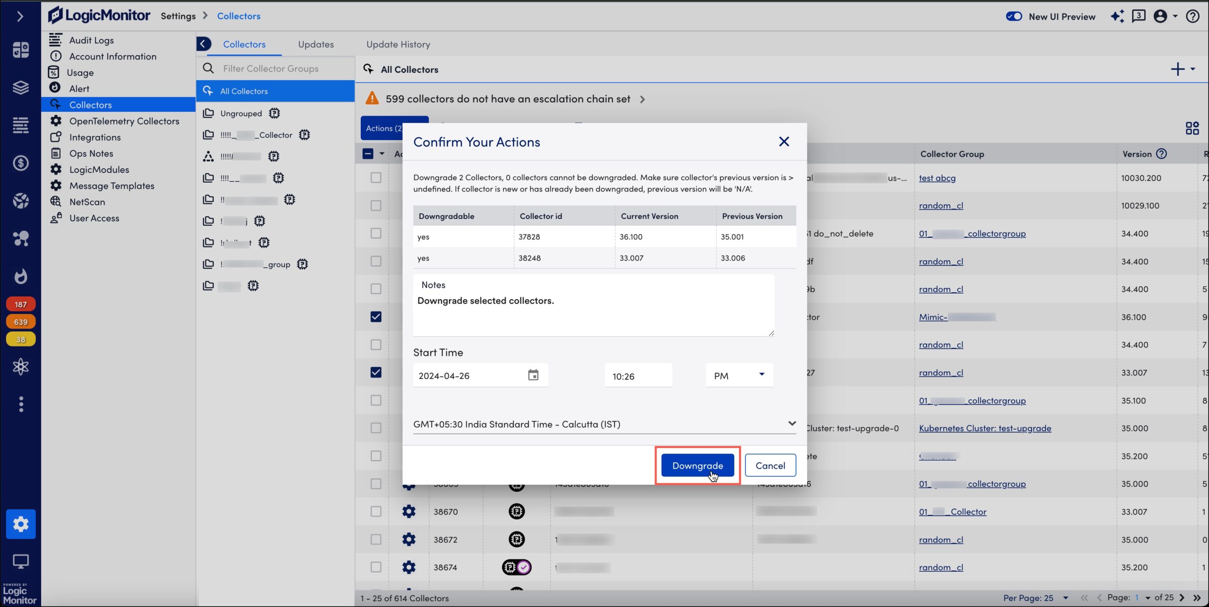The image size is (1209, 607).
Task: Open the chat messages icon with 3
Action: click(x=1139, y=17)
